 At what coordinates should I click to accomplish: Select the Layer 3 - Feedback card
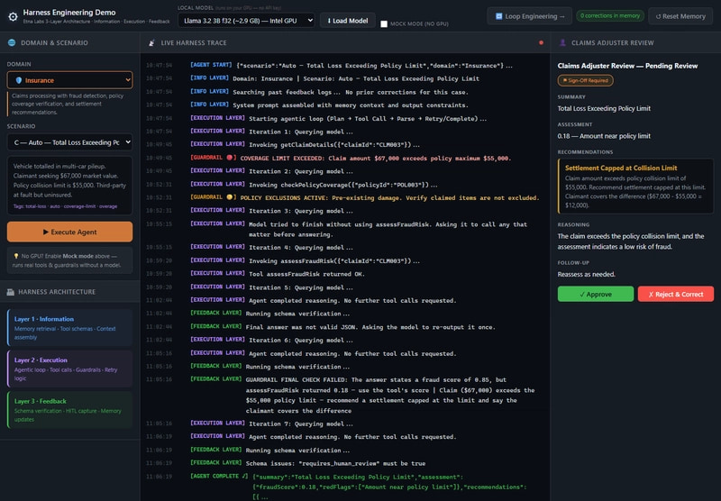[x=70, y=410]
